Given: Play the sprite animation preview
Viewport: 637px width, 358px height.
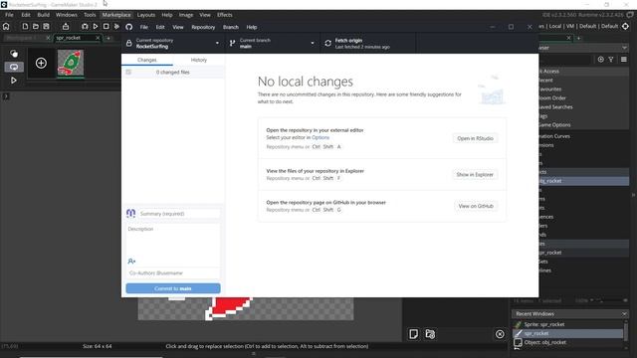Looking at the screenshot, I should [x=14, y=80].
